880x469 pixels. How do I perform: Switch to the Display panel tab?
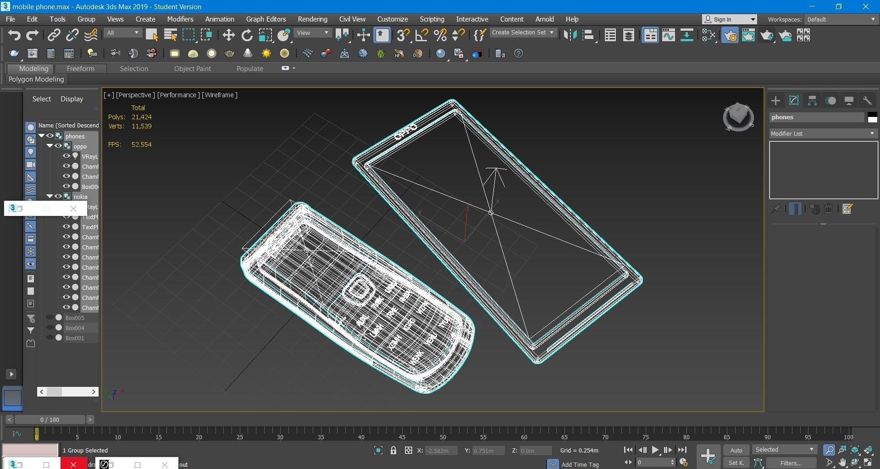(x=849, y=101)
